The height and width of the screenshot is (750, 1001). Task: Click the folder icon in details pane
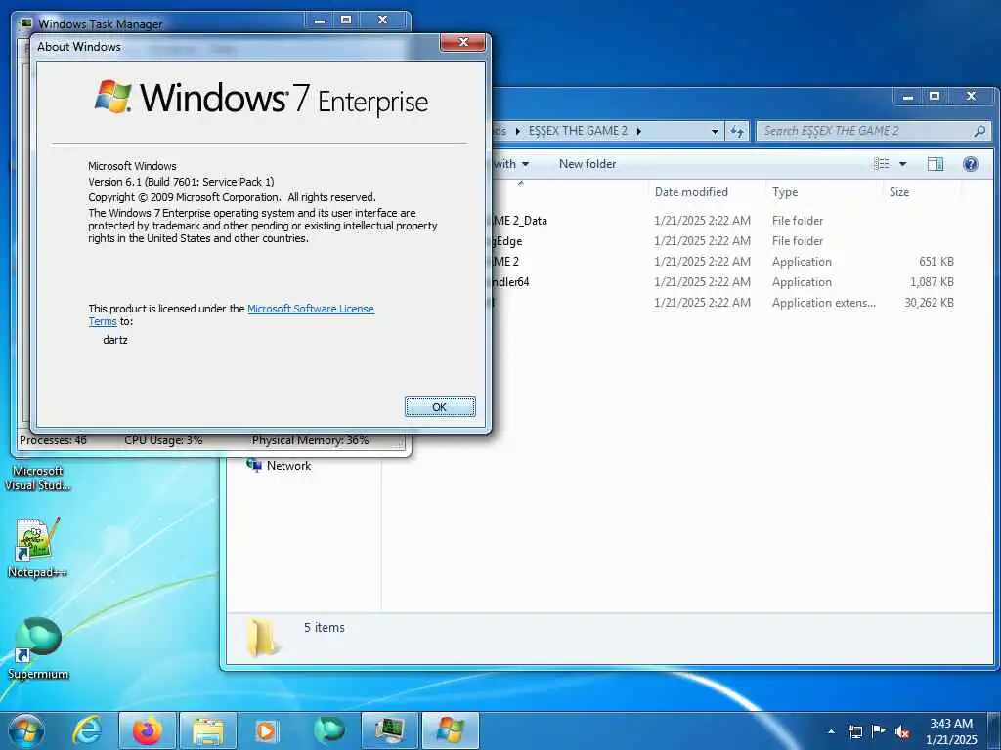coord(262,637)
